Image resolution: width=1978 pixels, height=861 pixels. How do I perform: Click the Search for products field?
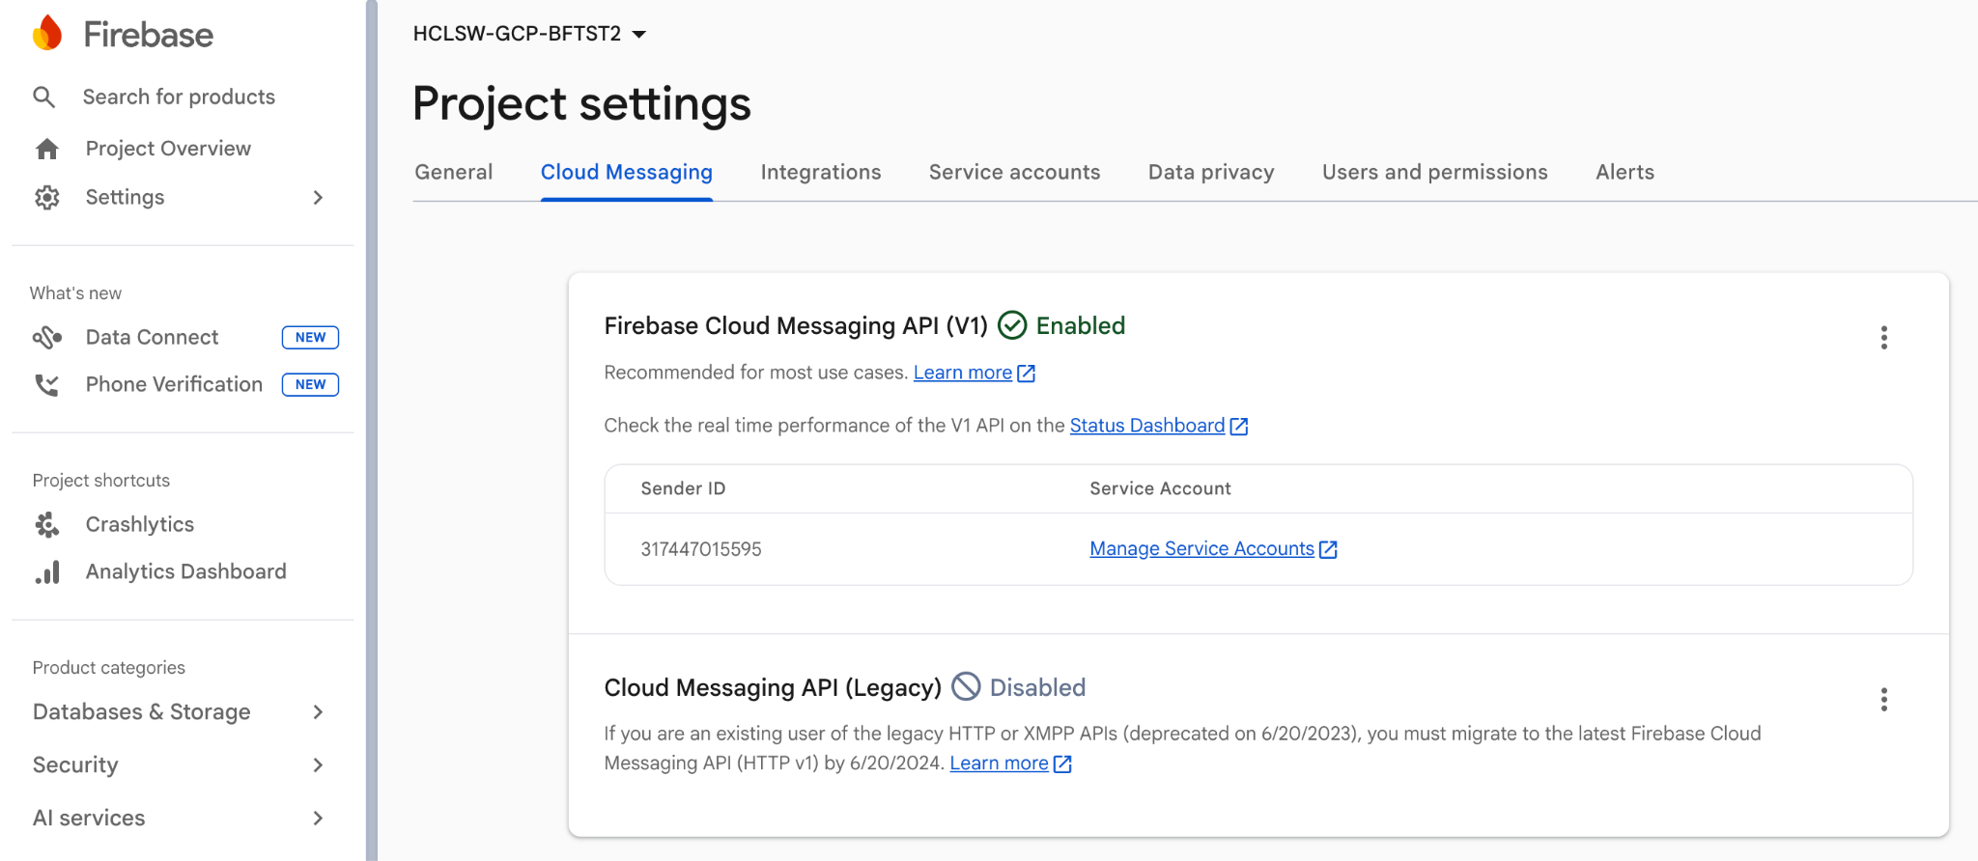tap(179, 97)
